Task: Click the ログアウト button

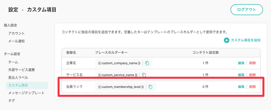Action: [x=247, y=10]
